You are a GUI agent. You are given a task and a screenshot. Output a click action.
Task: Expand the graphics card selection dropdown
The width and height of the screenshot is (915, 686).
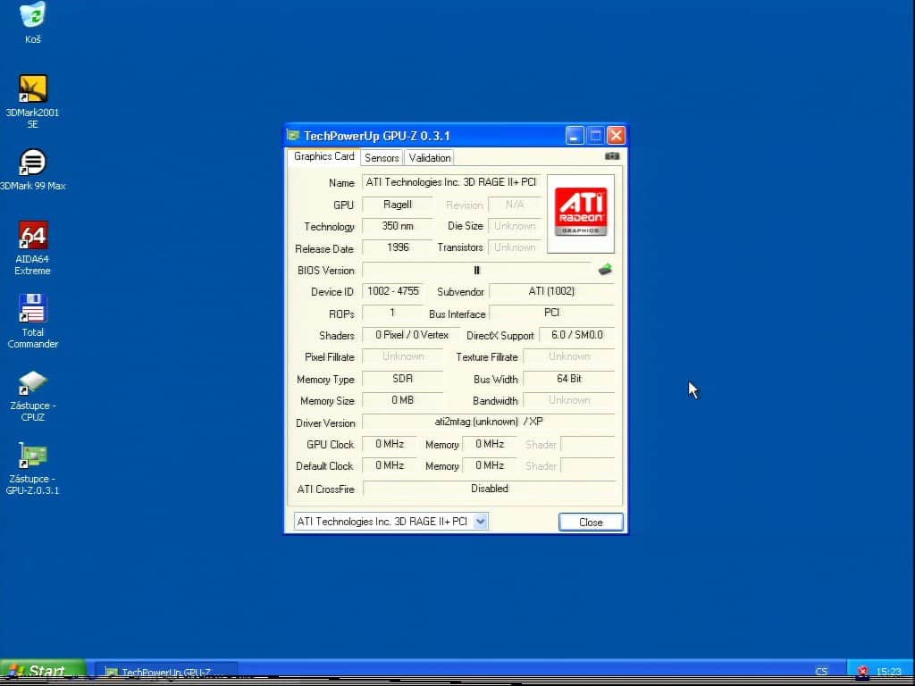coord(481,522)
